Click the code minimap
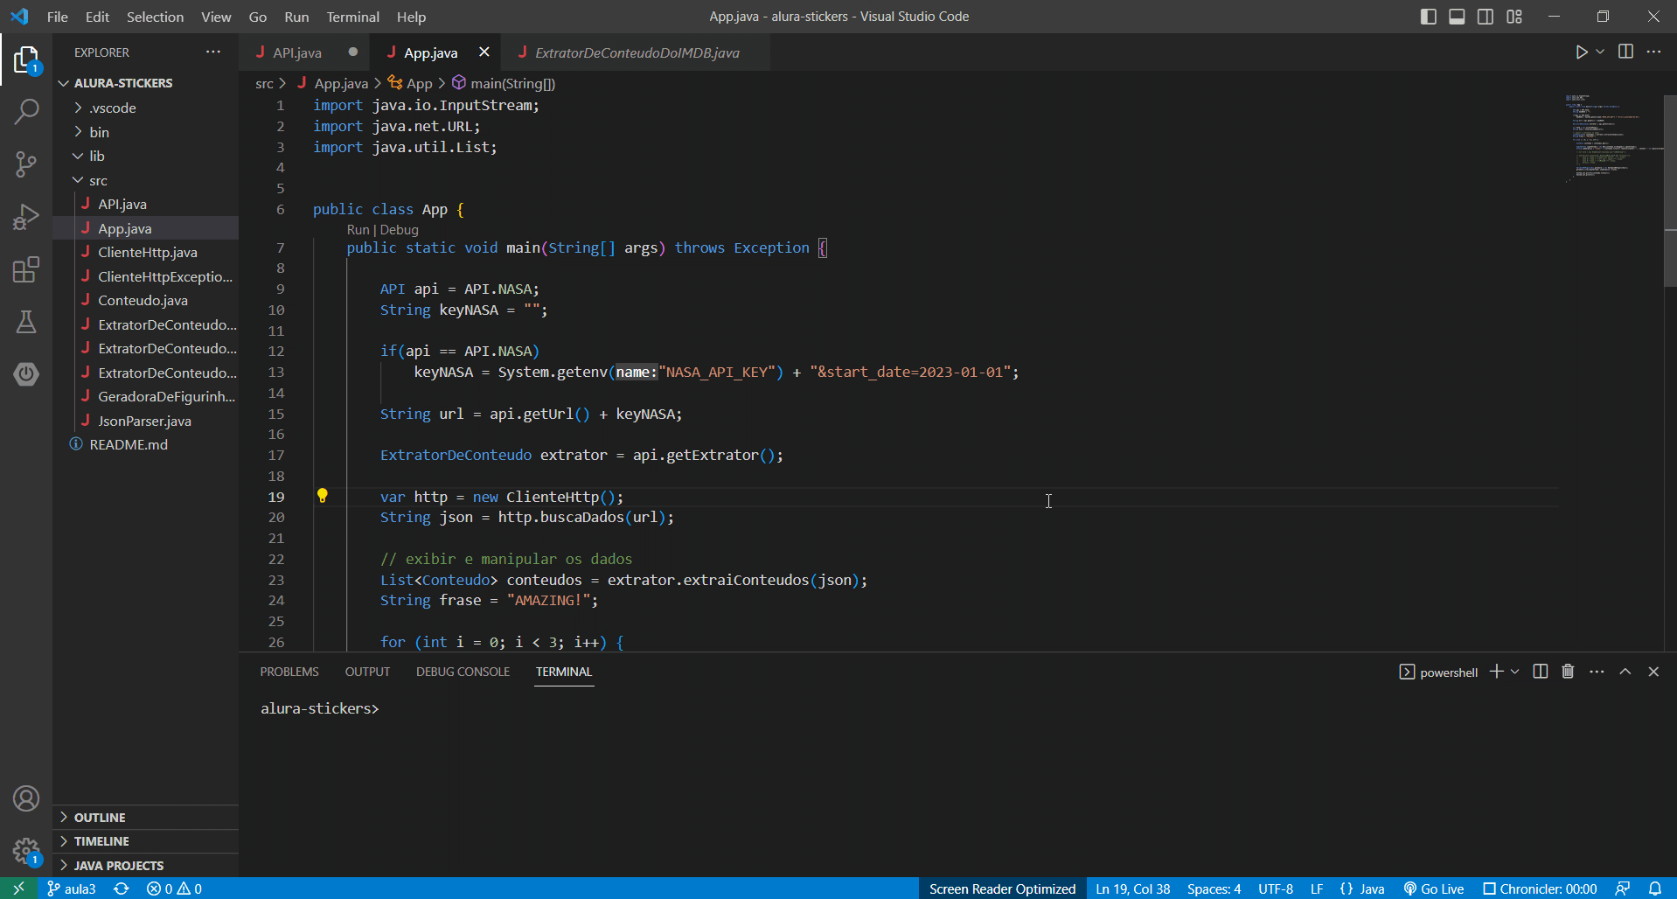 pos(1613,140)
